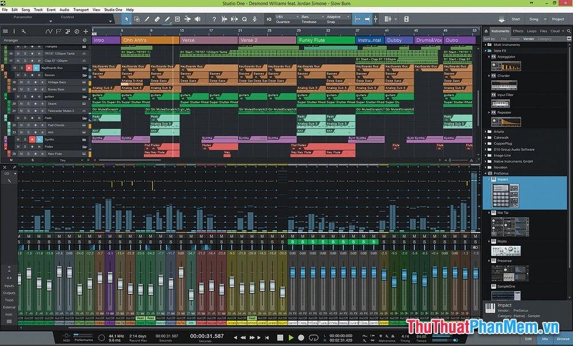Open the tempo track clock icon
This screenshot has width=573, height=346.
pyautogui.click(x=77, y=32)
